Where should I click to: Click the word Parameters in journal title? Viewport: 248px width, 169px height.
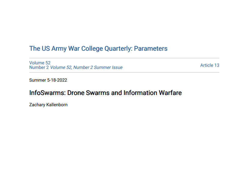151,49
